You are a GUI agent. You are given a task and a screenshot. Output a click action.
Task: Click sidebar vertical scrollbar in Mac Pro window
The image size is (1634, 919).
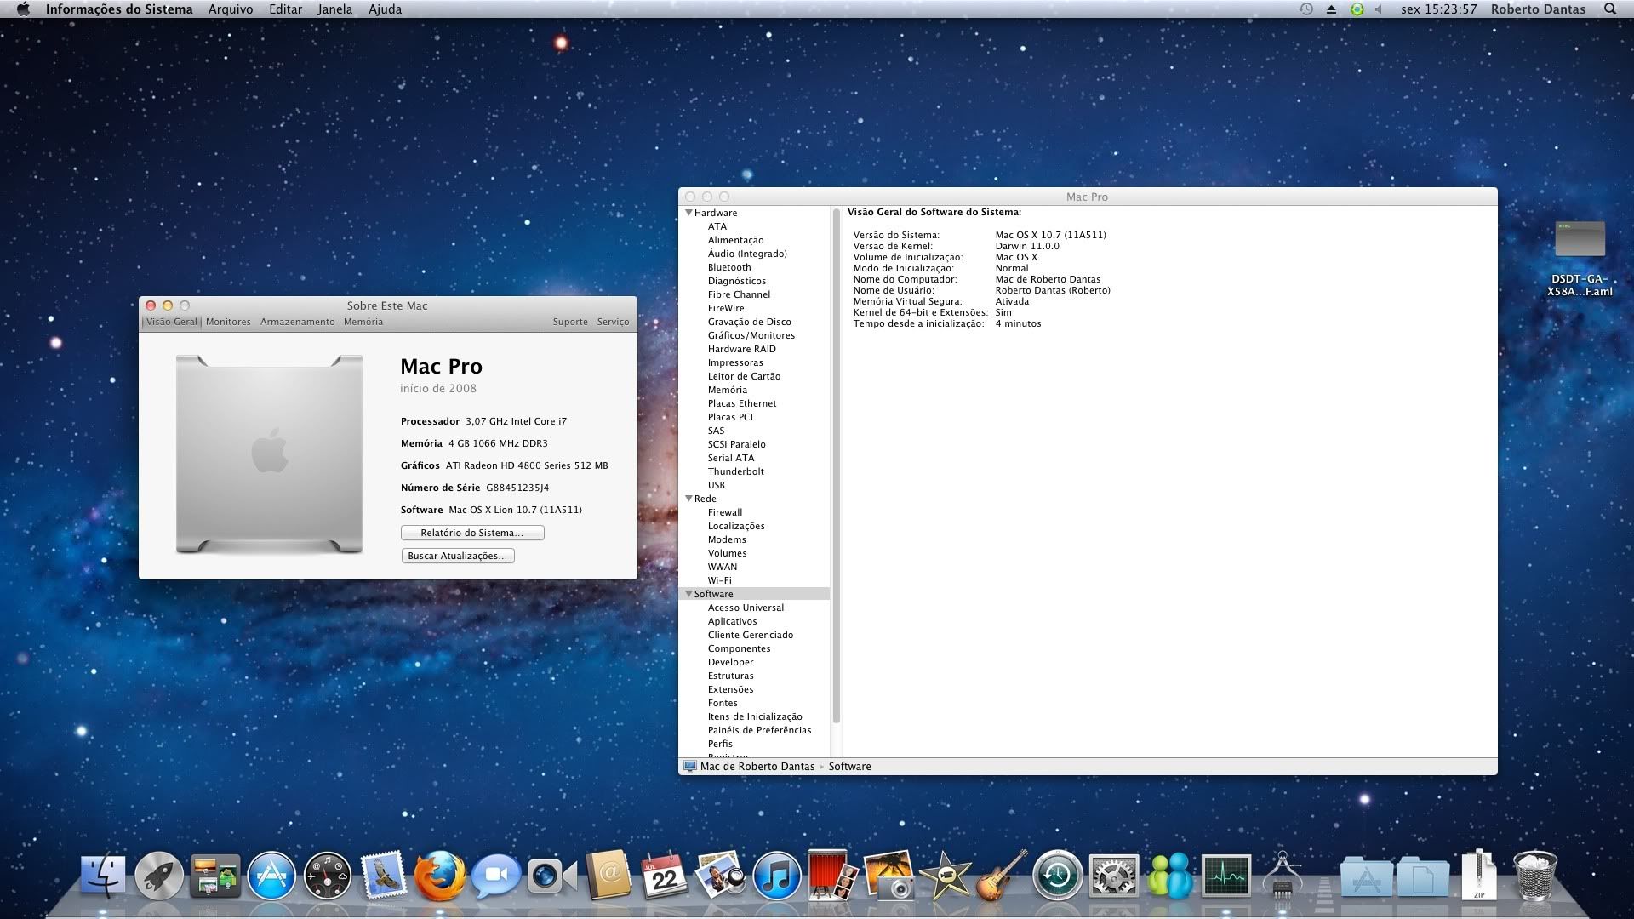tap(837, 465)
